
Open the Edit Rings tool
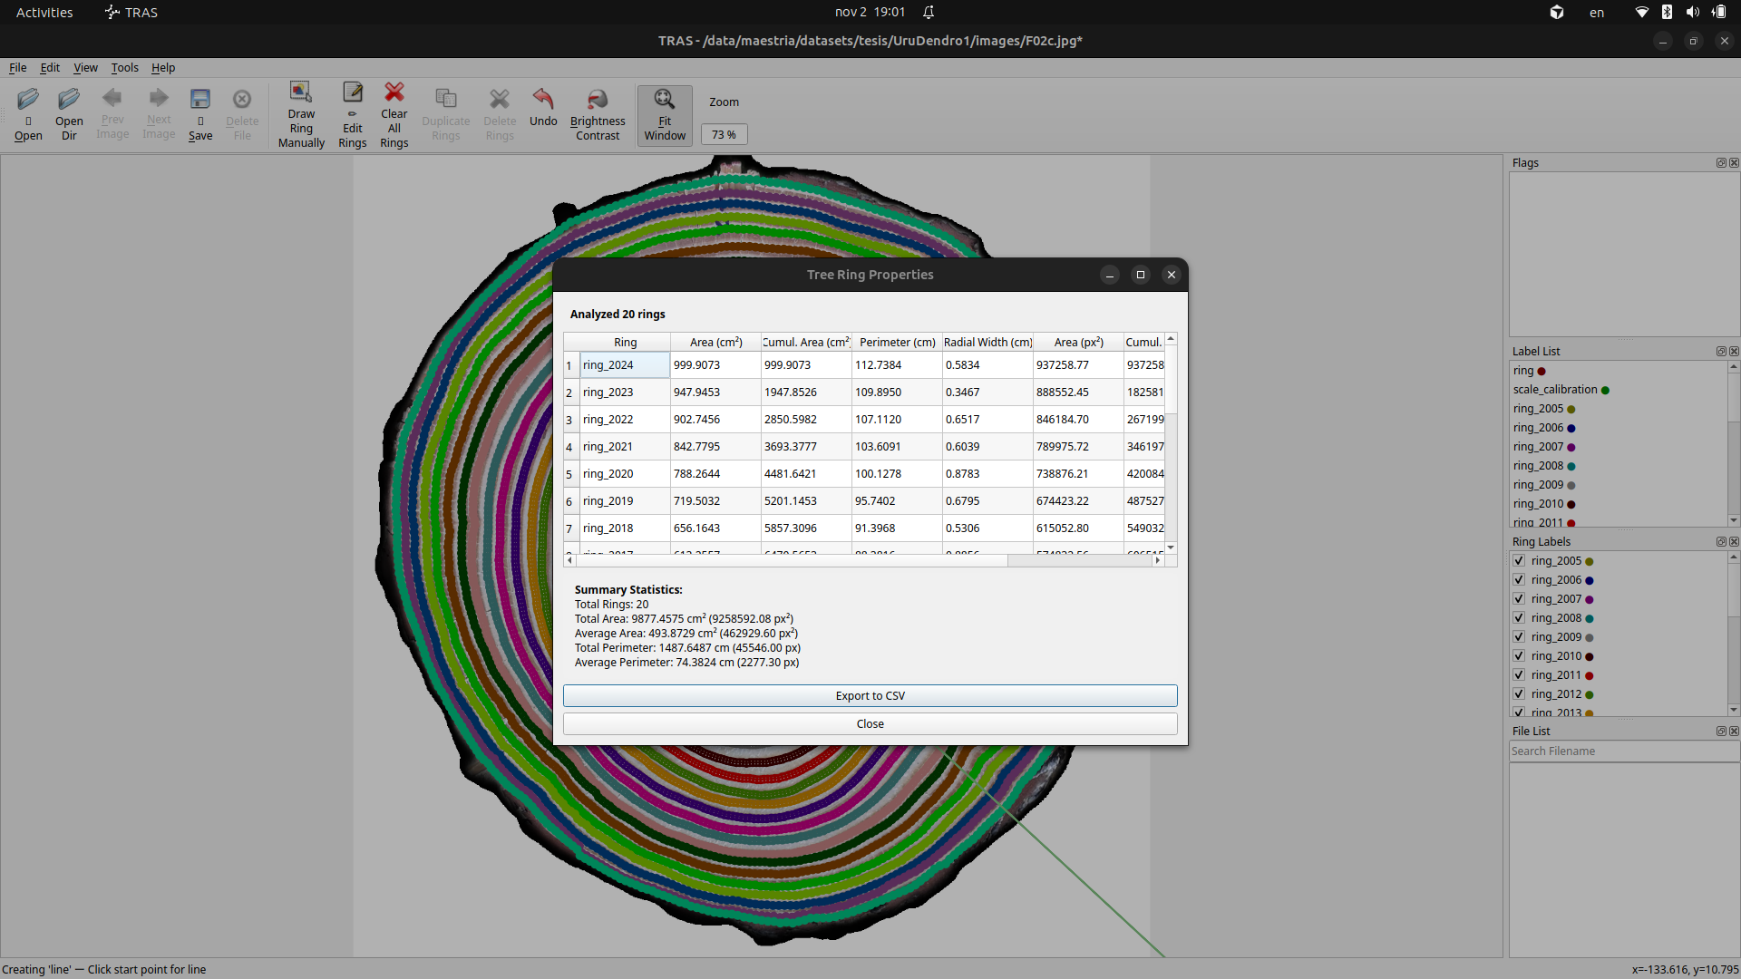352,114
